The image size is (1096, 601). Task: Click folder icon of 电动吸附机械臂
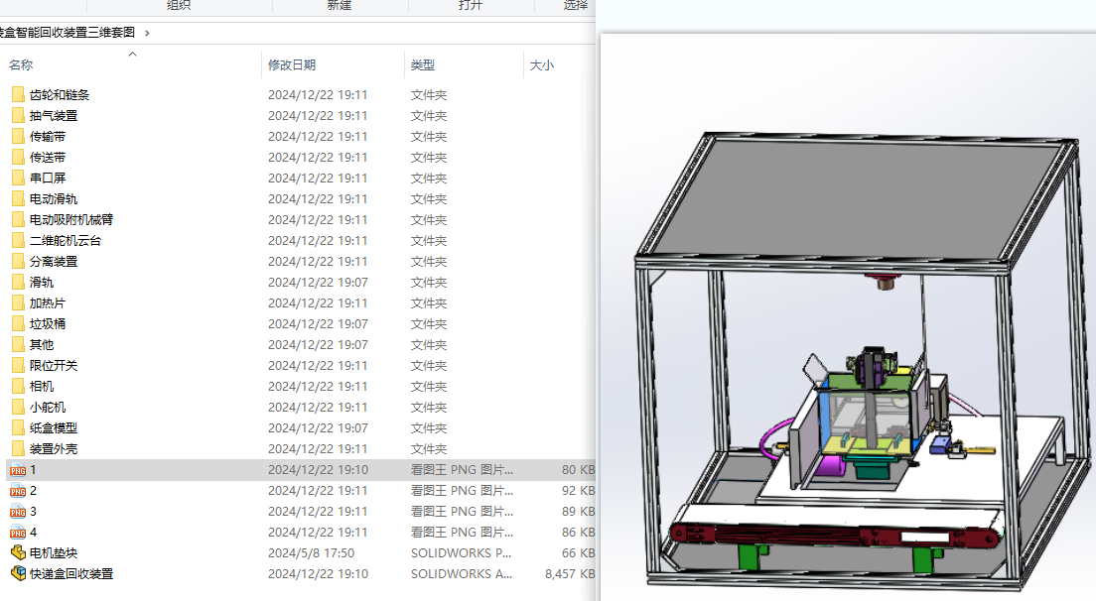pyautogui.click(x=18, y=219)
